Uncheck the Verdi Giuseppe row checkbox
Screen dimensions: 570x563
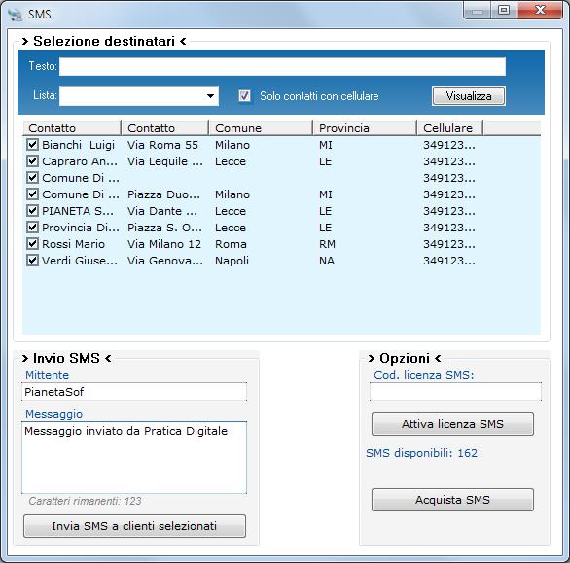[x=32, y=261]
